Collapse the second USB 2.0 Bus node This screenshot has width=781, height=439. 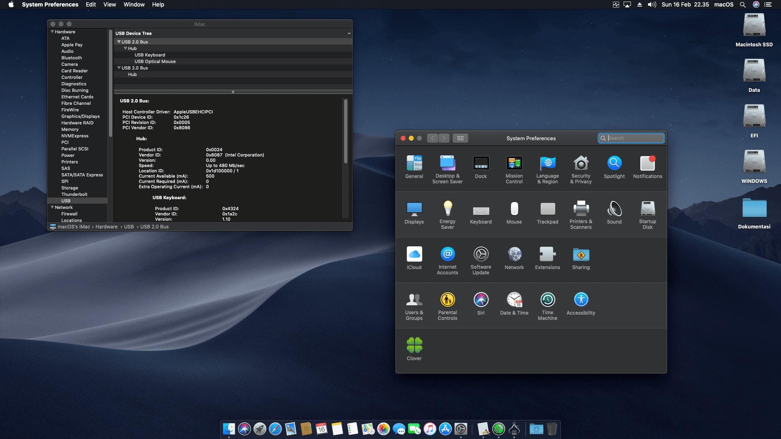119,68
